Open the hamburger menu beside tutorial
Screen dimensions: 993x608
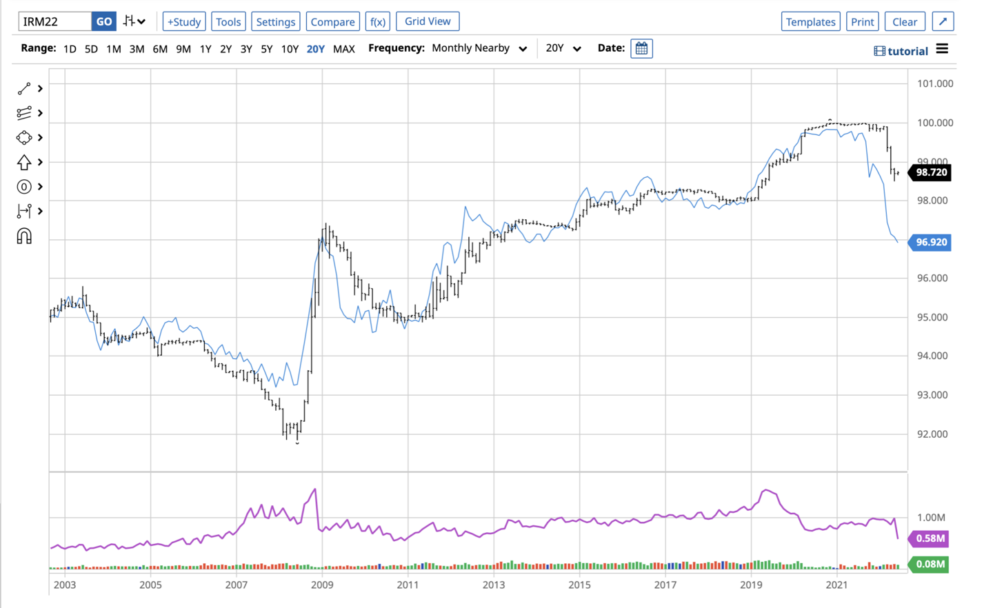point(942,49)
